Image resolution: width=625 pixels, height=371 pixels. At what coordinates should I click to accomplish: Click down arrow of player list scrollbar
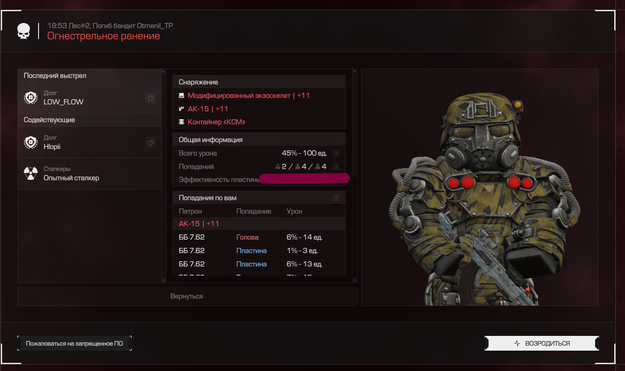point(164,280)
